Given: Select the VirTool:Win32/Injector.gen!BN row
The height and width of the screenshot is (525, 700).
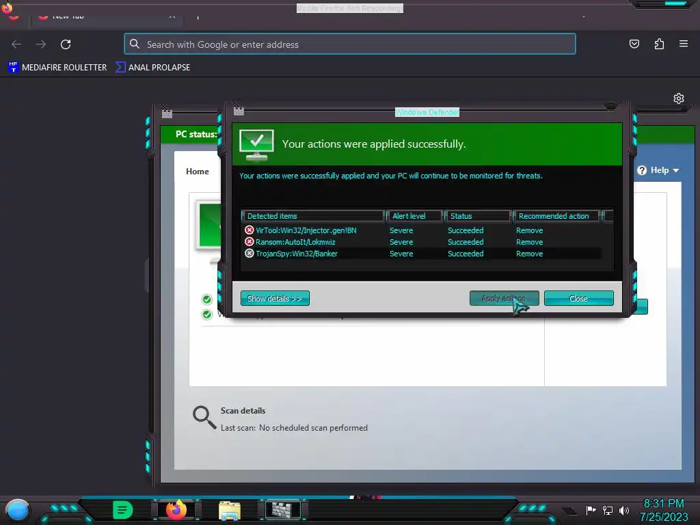Looking at the screenshot, I should click(421, 230).
